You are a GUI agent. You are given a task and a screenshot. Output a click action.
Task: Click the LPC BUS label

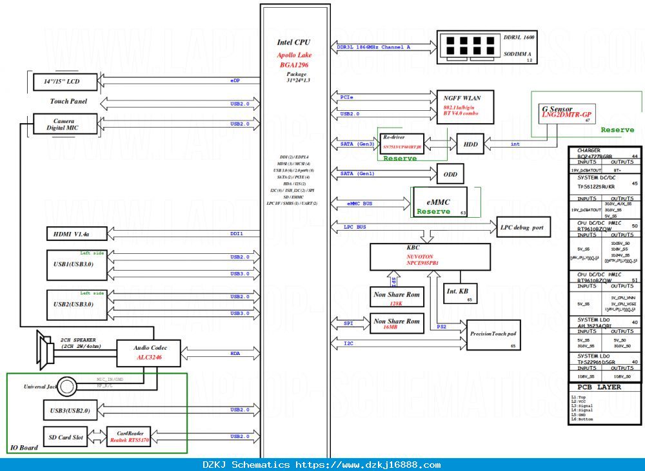click(355, 227)
